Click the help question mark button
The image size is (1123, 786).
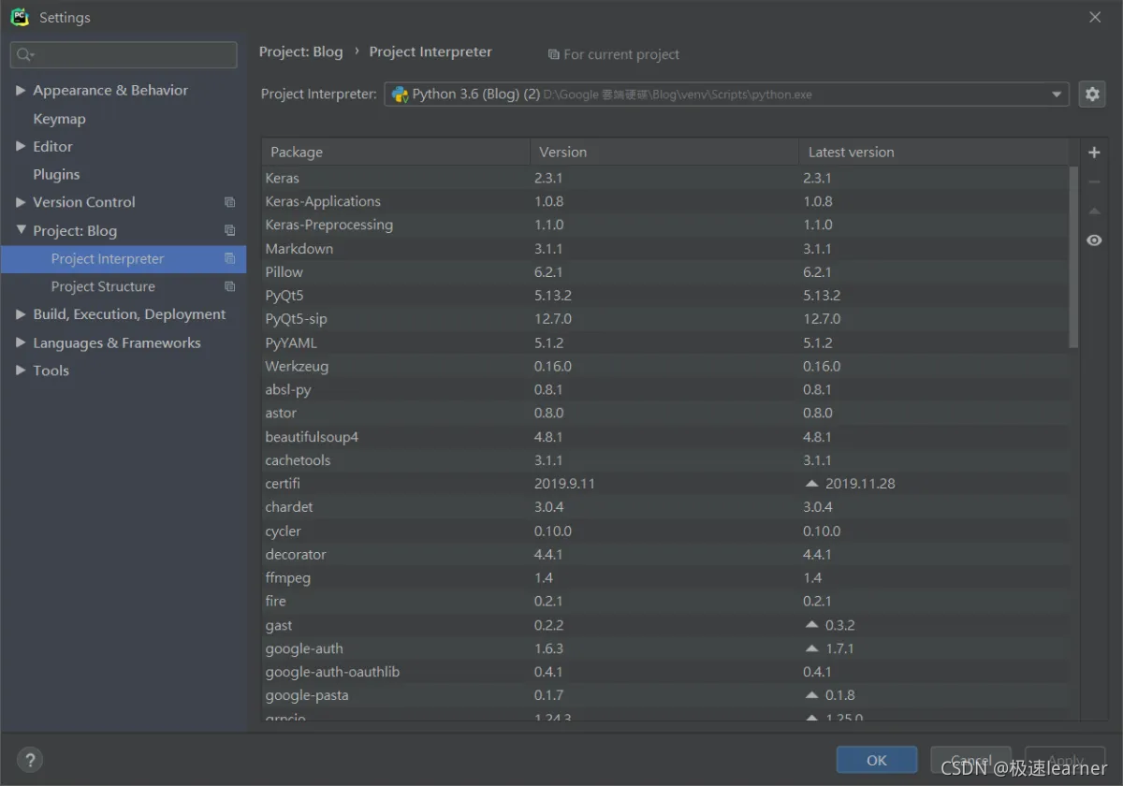[x=30, y=760]
